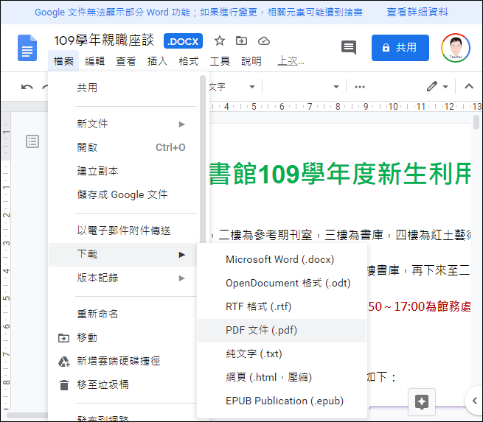
Task: Check cloud save status icon
Action: (x=264, y=41)
